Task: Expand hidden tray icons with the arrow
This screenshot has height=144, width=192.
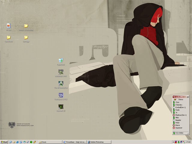Action: [x=173, y=142]
